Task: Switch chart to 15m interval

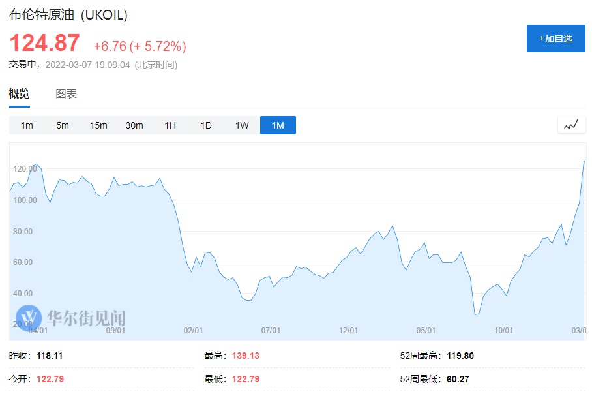Action: pos(98,125)
